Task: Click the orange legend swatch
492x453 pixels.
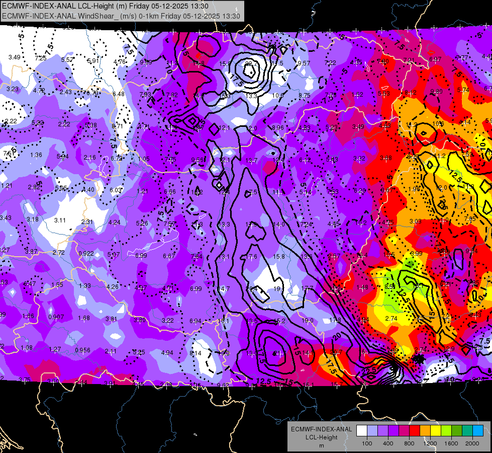Action: pos(425,431)
